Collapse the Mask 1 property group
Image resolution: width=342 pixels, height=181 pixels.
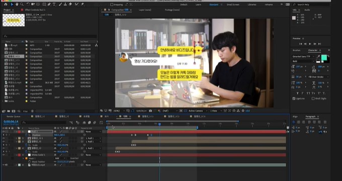pos(23,158)
